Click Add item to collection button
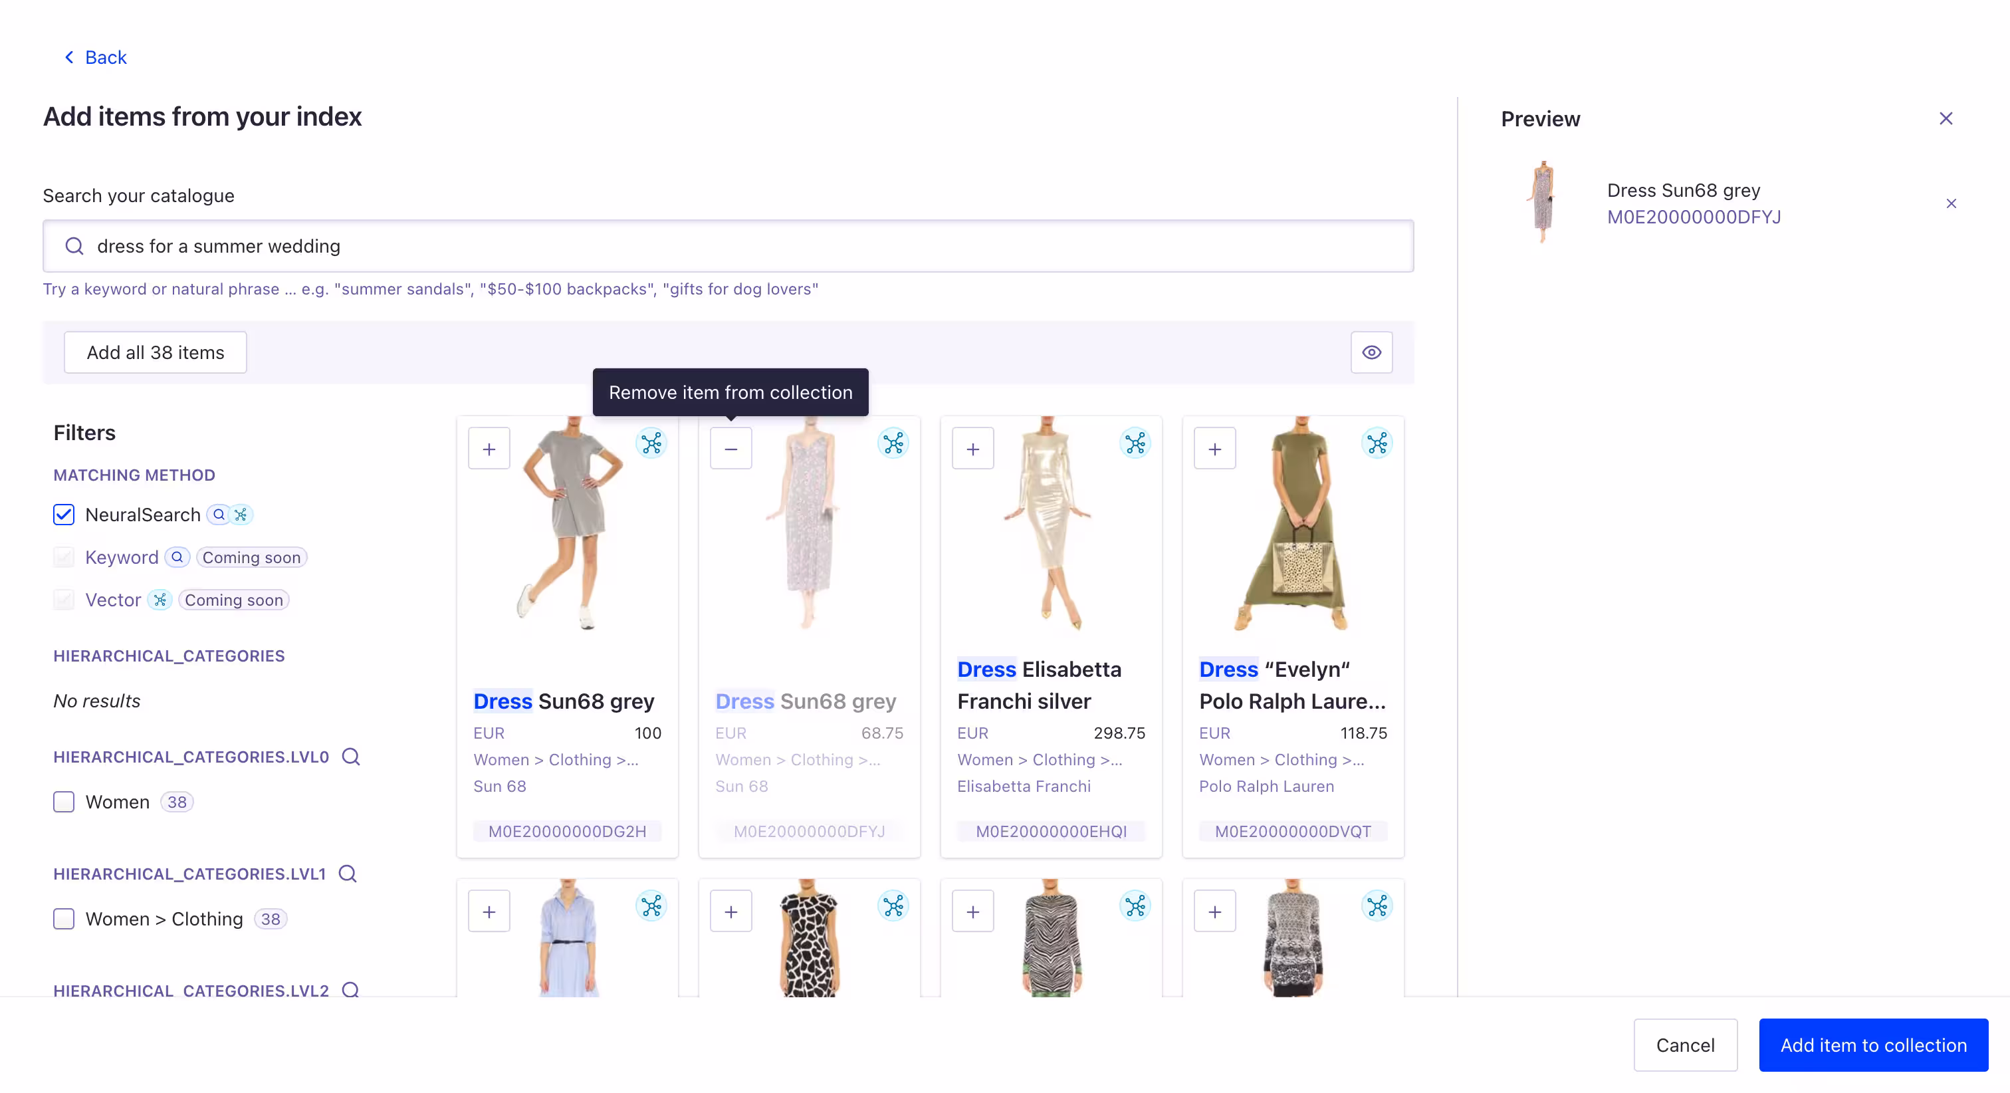Screen dimensions: 2010x1093 [x=1874, y=1045]
